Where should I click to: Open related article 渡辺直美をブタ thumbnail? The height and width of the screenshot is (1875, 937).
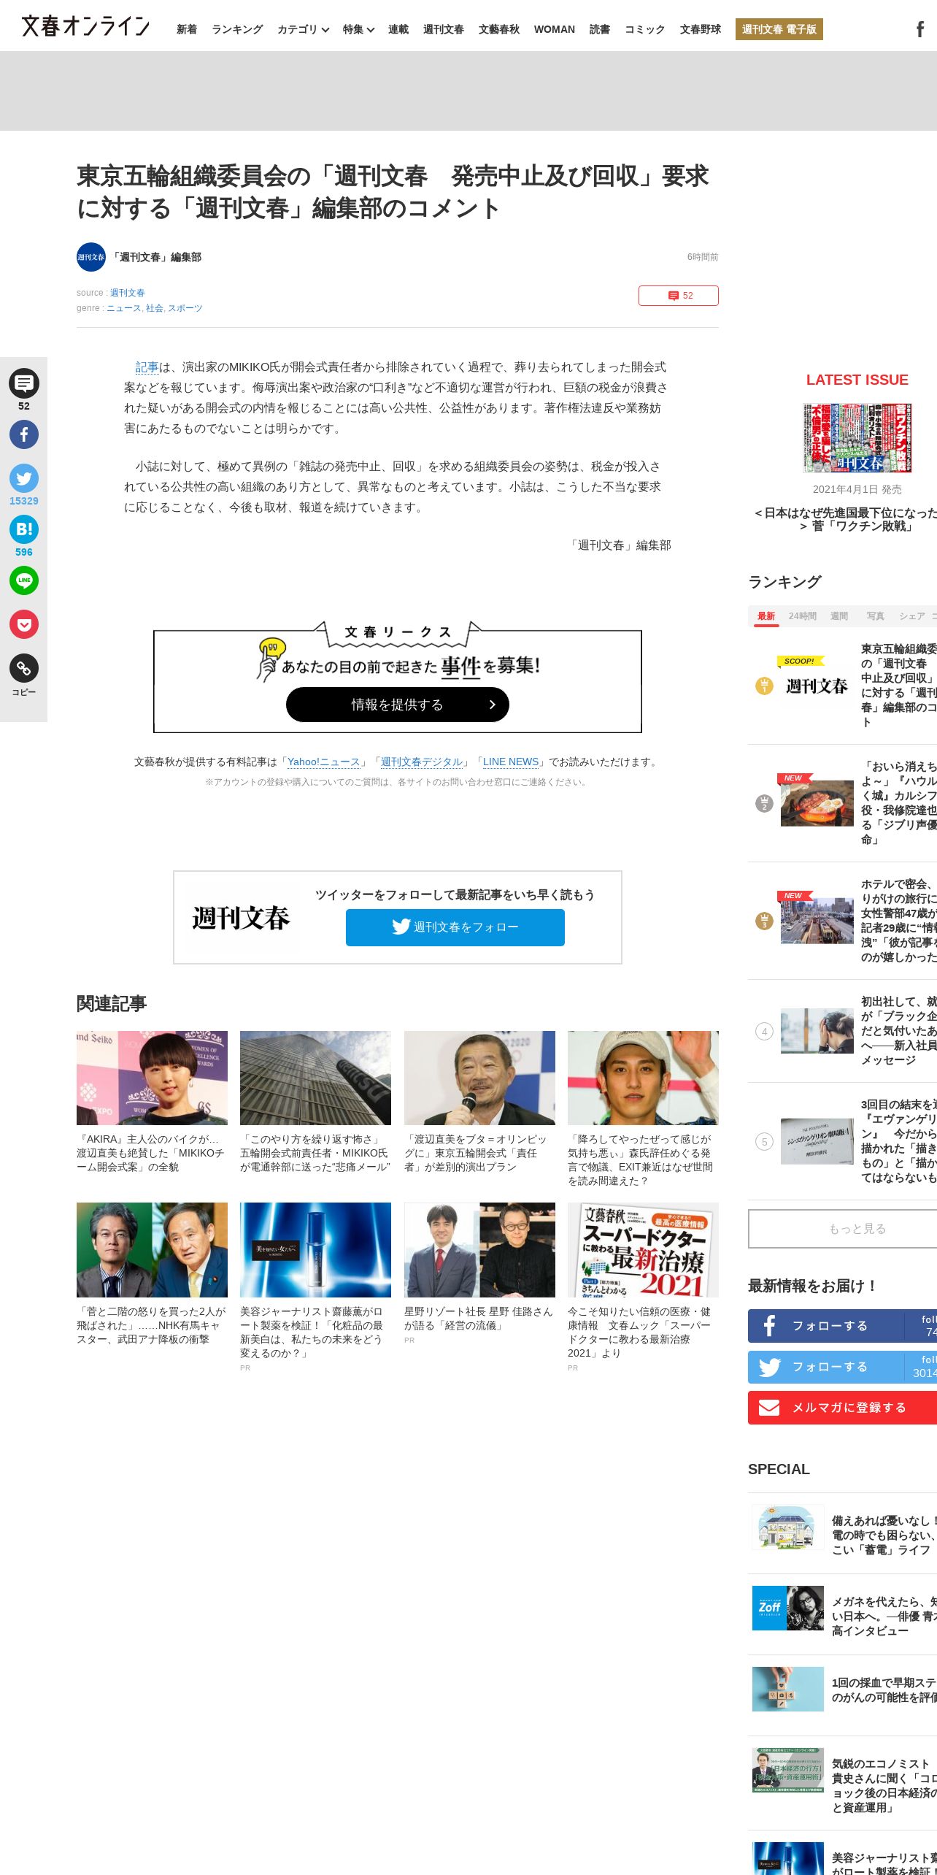click(479, 1078)
